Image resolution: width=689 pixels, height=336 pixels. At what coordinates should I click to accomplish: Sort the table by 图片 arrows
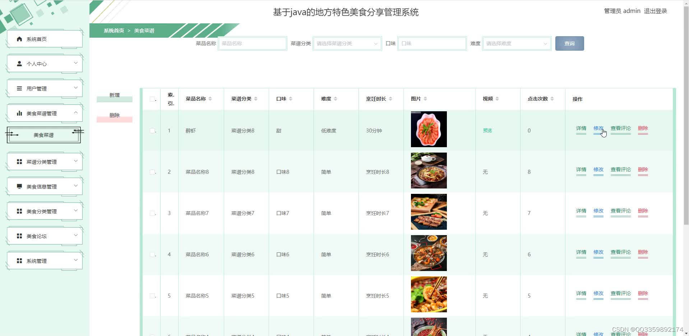point(425,99)
